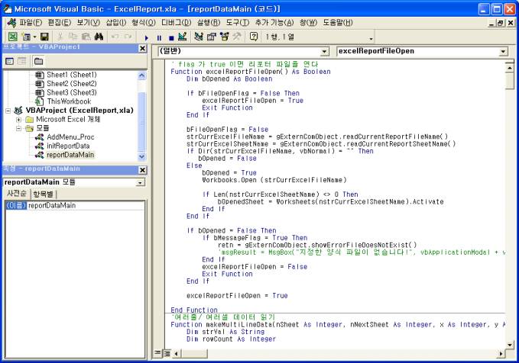Select the AddMenu_Proc module
519x363 pixels.
pyautogui.click(x=70, y=137)
